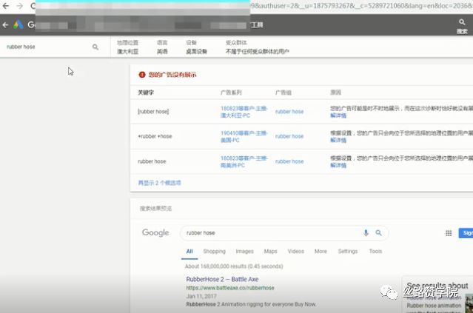
Task: Click the Google Ads back arrow
Action: (x=5, y=25)
